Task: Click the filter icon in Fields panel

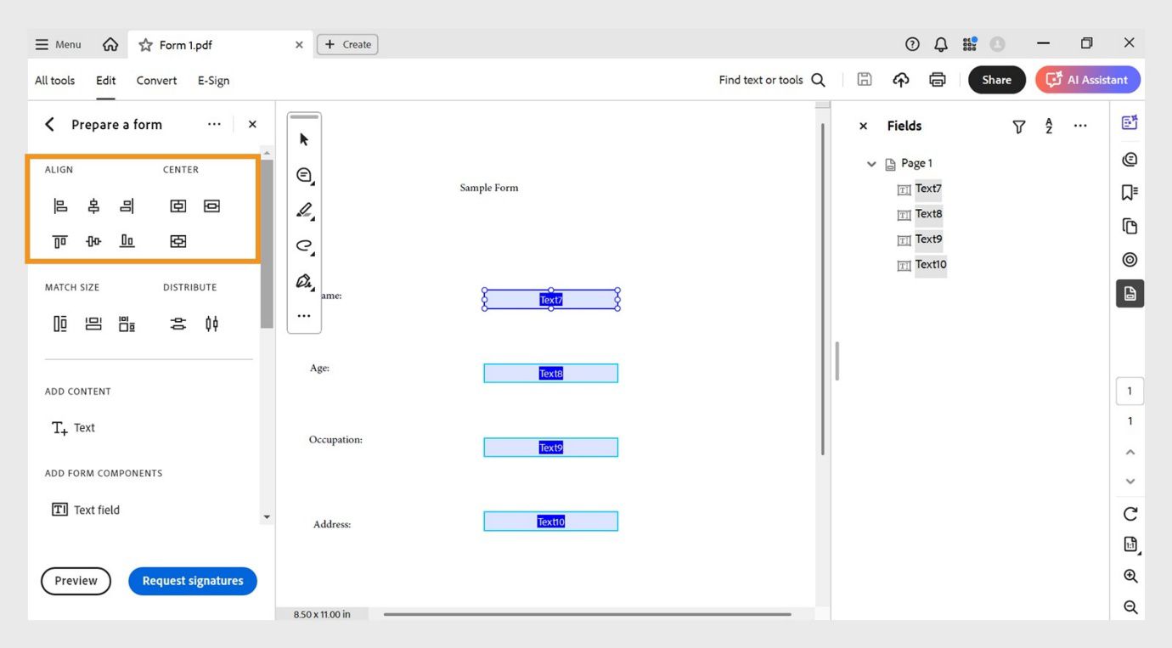Action: pos(1018,126)
